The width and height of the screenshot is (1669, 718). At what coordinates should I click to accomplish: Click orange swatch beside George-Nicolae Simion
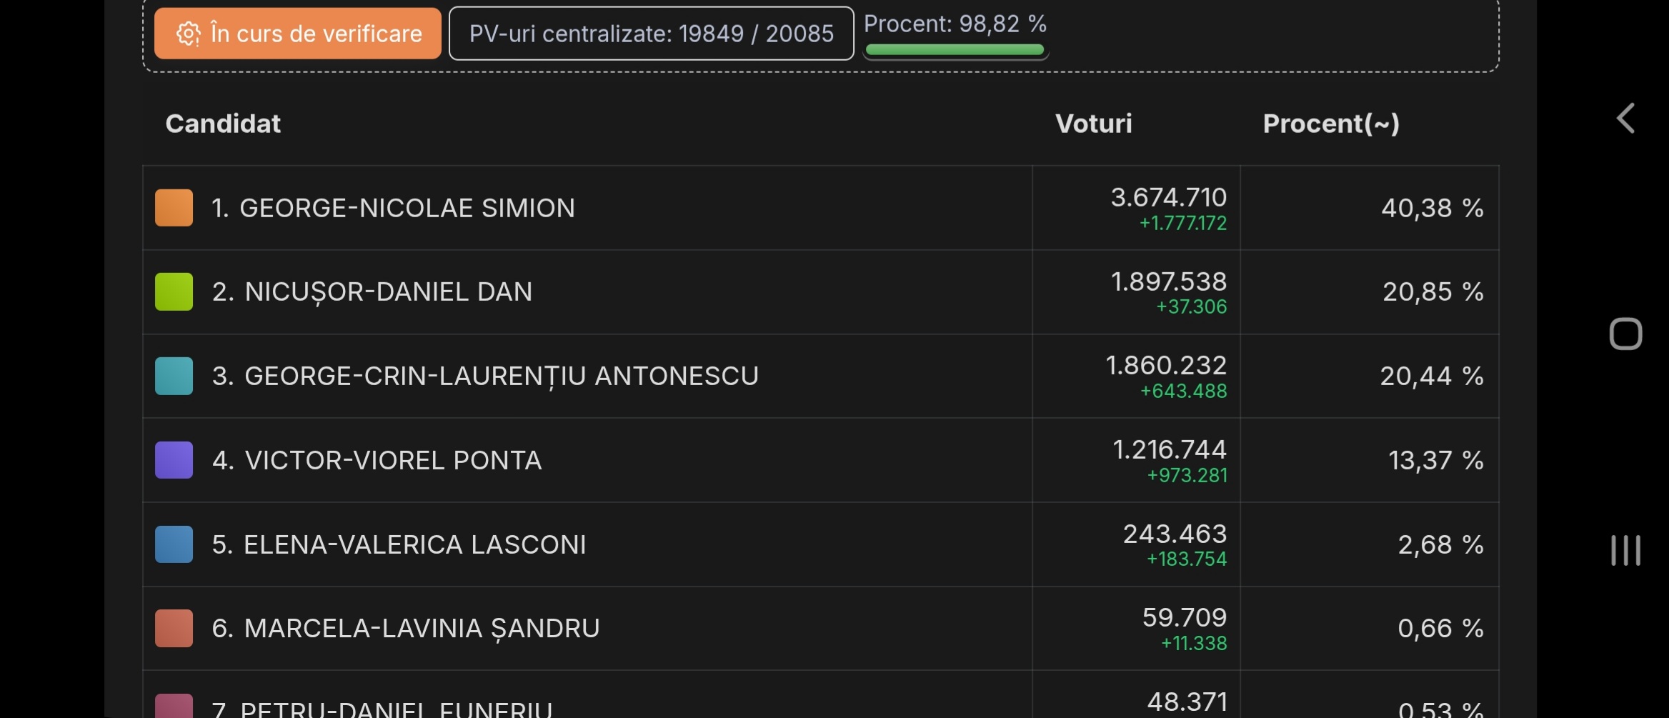pyautogui.click(x=174, y=208)
